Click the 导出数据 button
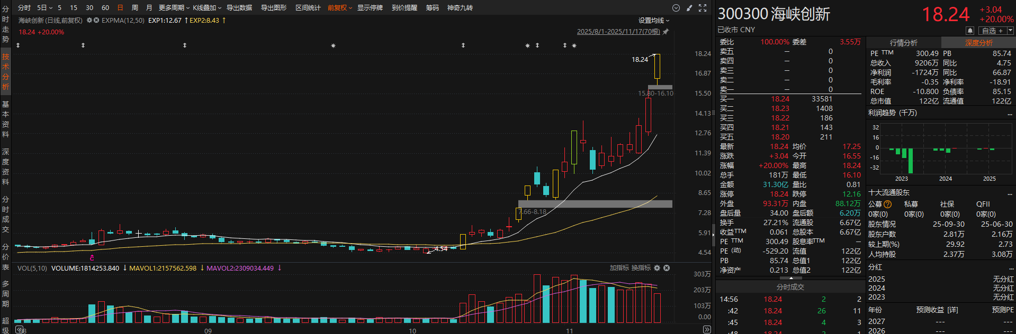1016x334 pixels. point(239,8)
